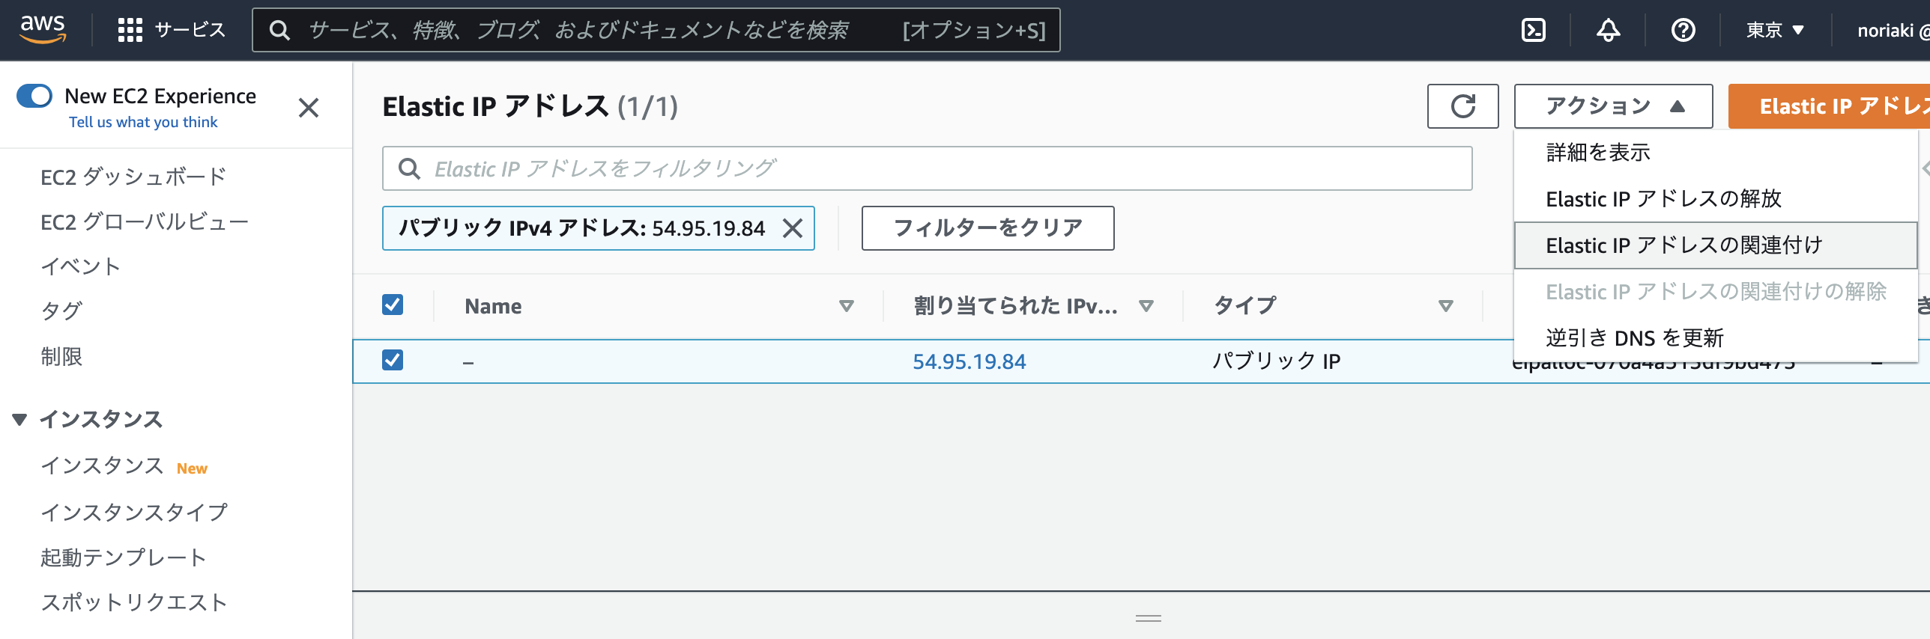Select Elastic IP アドレスの関連付け menu item
This screenshot has height=639, width=1930.
click(x=1716, y=245)
